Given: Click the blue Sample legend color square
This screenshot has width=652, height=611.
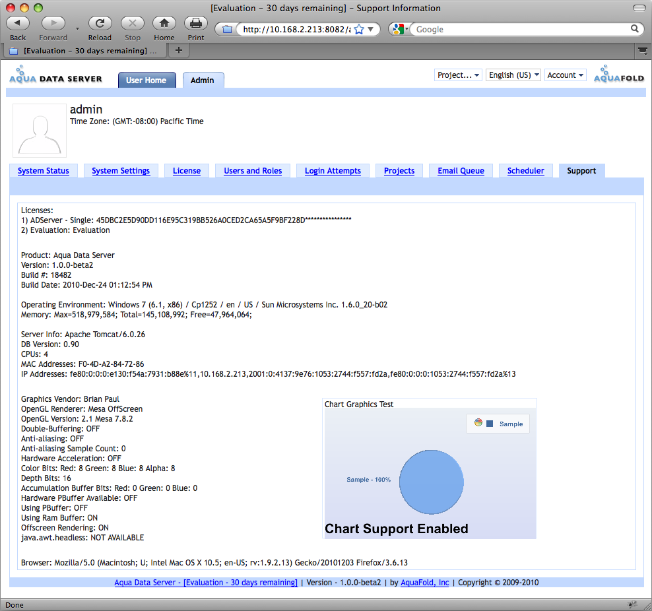Looking at the screenshot, I should point(490,424).
